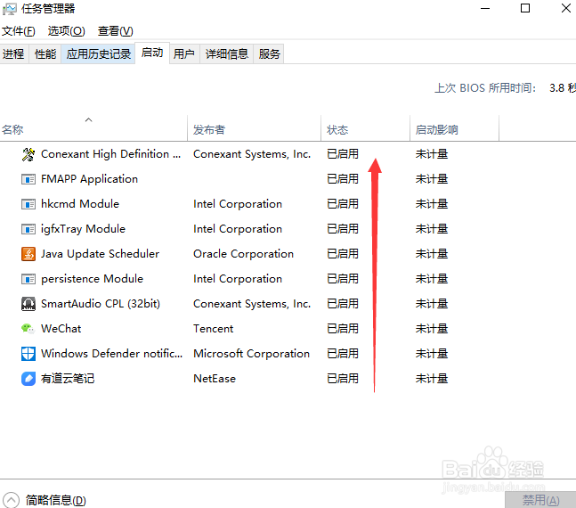Switch to the 进程 tab
The width and height of the screenshot is (576, 508).
(13, 53)
